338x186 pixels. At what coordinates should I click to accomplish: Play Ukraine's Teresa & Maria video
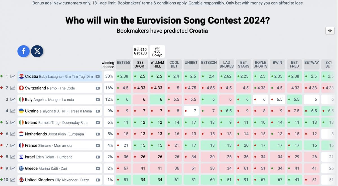[x=98, y=111]
